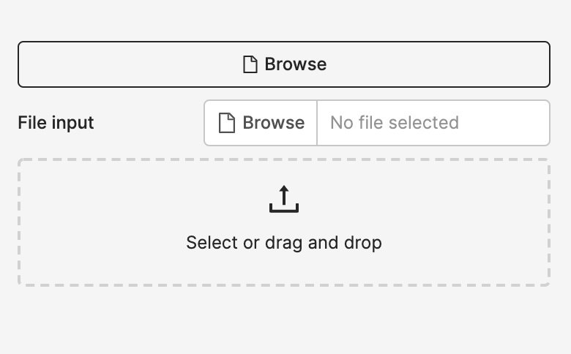Click the empty right side of the top Browse button
Viewport: 571px width, 354px height.
[437, 64]
